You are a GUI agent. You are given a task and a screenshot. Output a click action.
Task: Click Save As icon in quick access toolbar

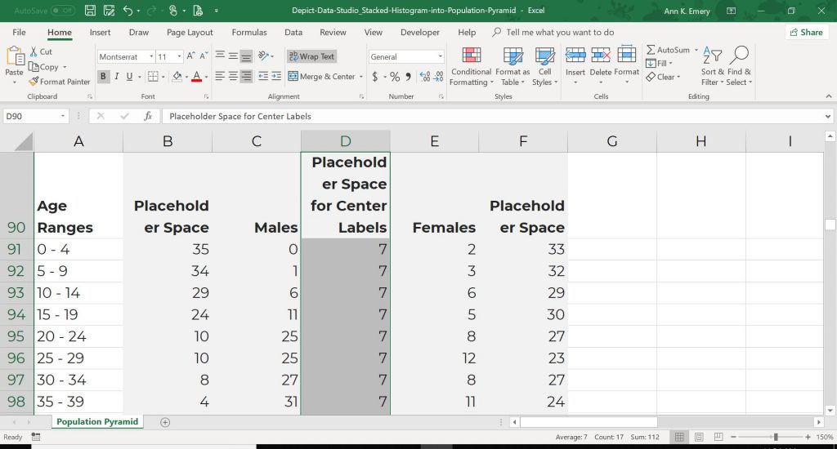point(109,11)
